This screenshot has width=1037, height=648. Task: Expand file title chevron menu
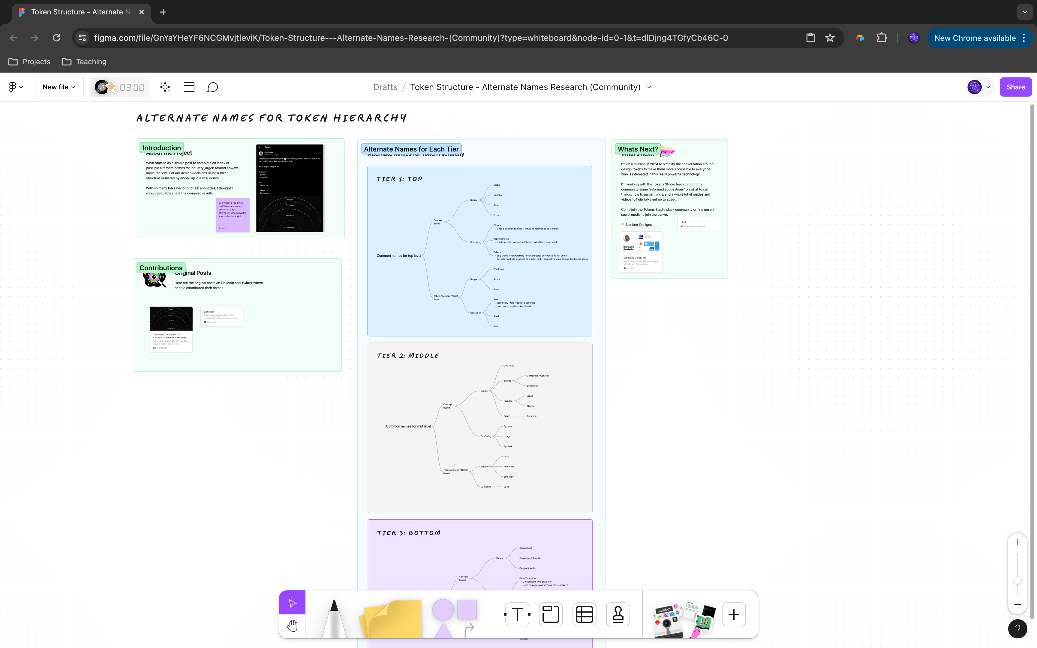pyautogui.click(x=649, y=87)
